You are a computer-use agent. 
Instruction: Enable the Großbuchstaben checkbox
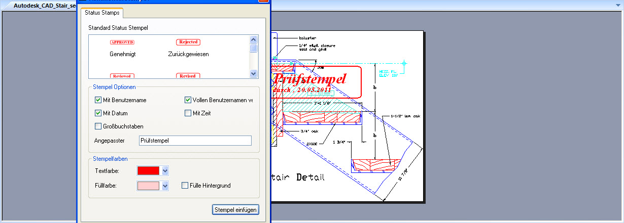[x=98, y=126]
